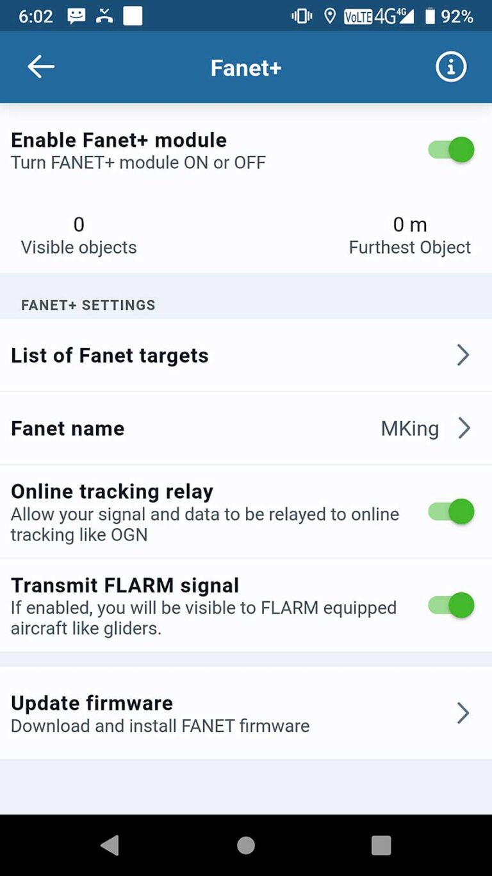
Task: Tap the Visible objects counter
Action: pos(79,236)
